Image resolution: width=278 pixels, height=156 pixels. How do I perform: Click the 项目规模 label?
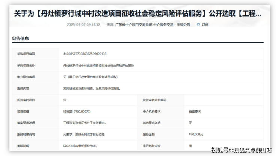click(x=23, y=111)
